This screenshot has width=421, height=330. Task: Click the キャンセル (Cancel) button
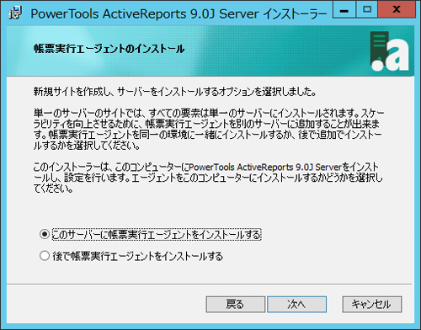coord(372,304)
